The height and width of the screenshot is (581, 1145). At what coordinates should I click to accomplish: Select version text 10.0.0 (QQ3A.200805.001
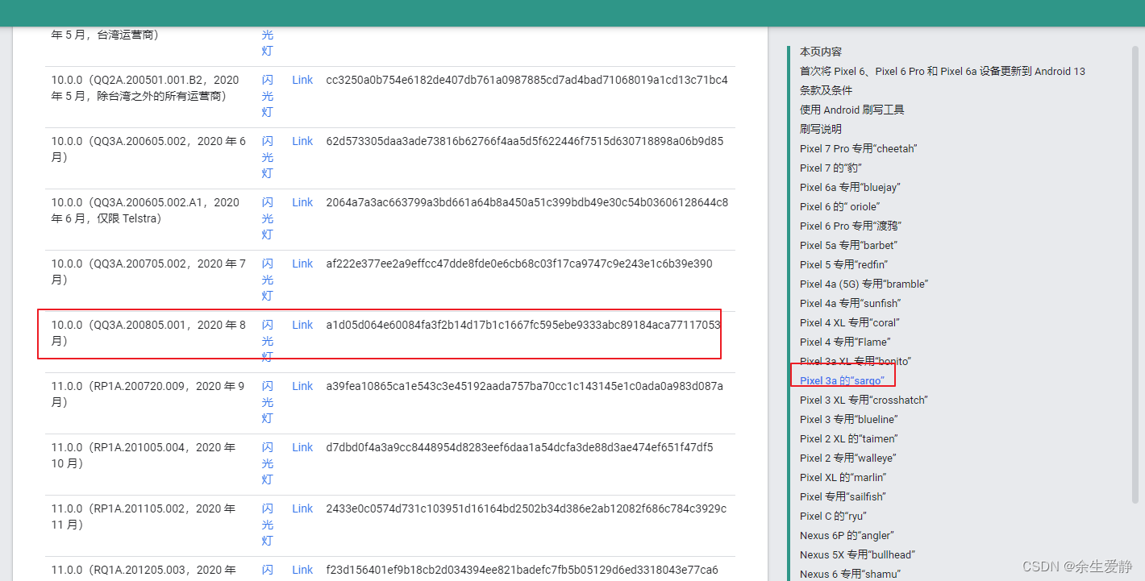click(148, 333)
